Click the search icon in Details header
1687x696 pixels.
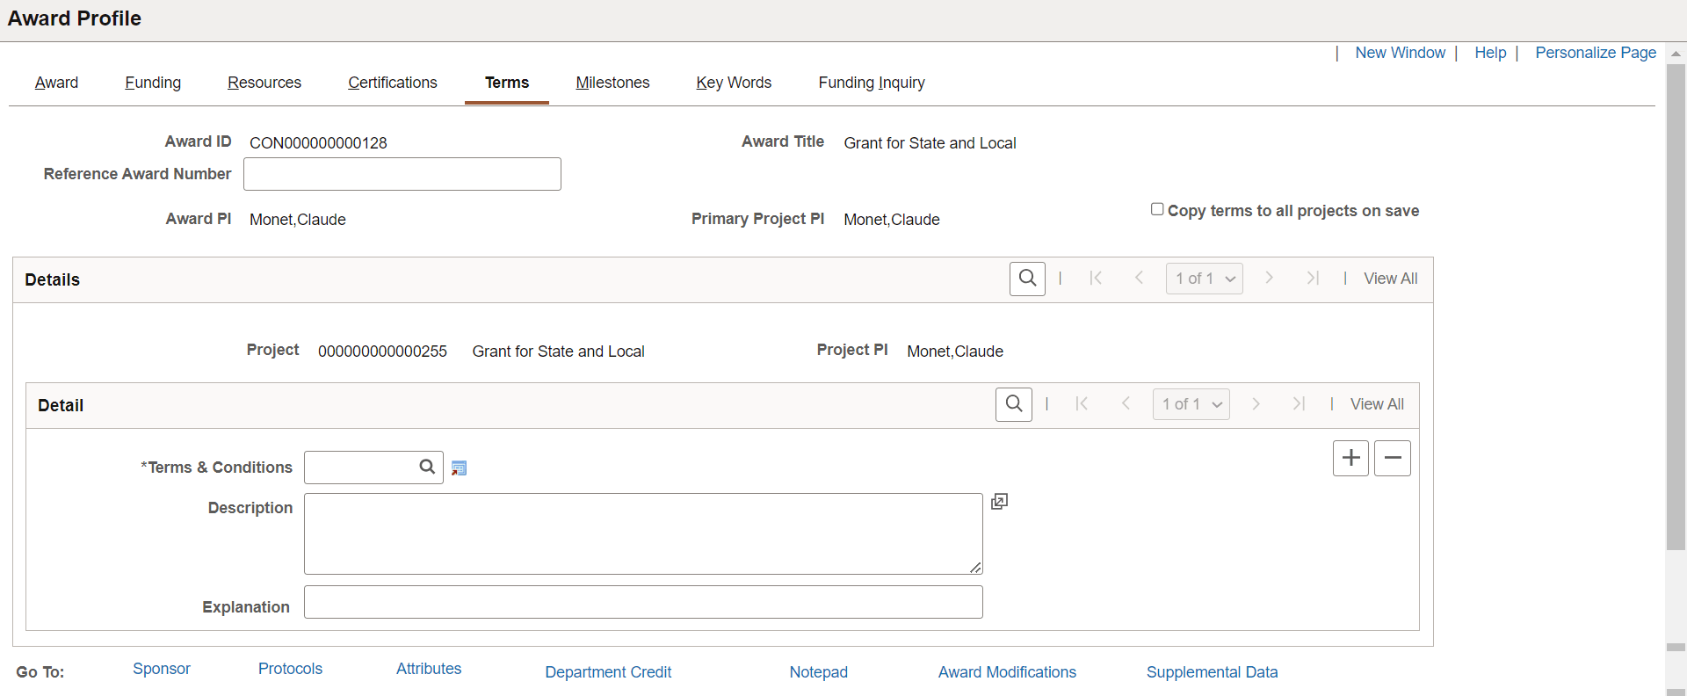click(x=1027, y=279)
